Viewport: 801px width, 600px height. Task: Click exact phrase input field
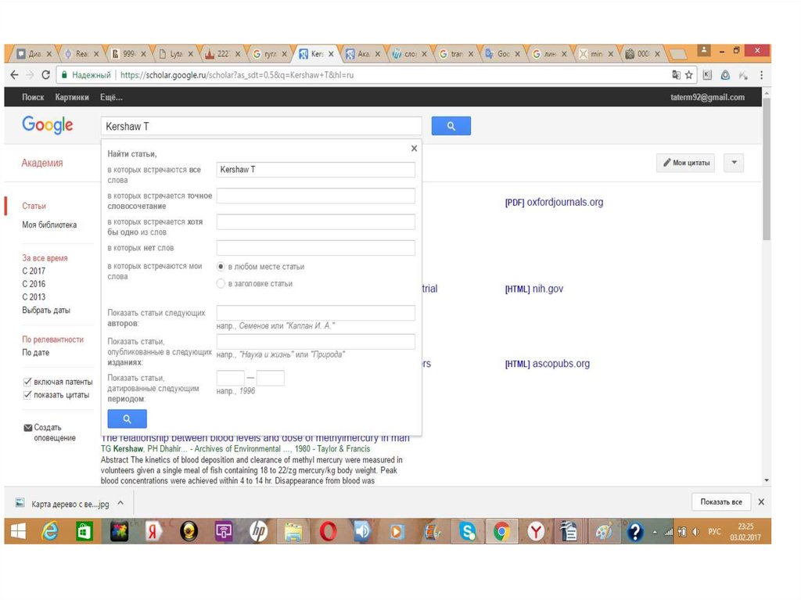(316, 196)
